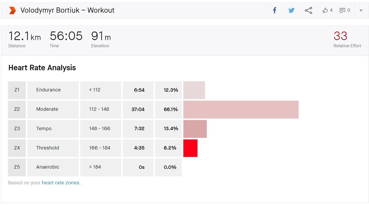
Task: Click the Z2 Moderate percentage bar
Action: (241, 110)
